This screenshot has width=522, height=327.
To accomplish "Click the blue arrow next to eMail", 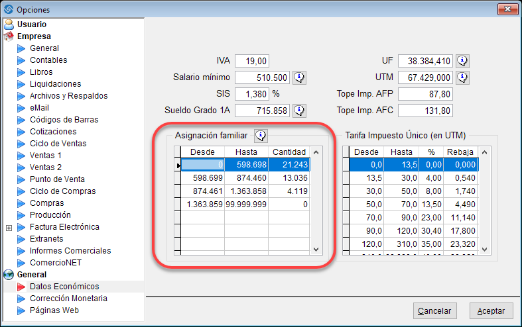I will [x=21, y=108].
